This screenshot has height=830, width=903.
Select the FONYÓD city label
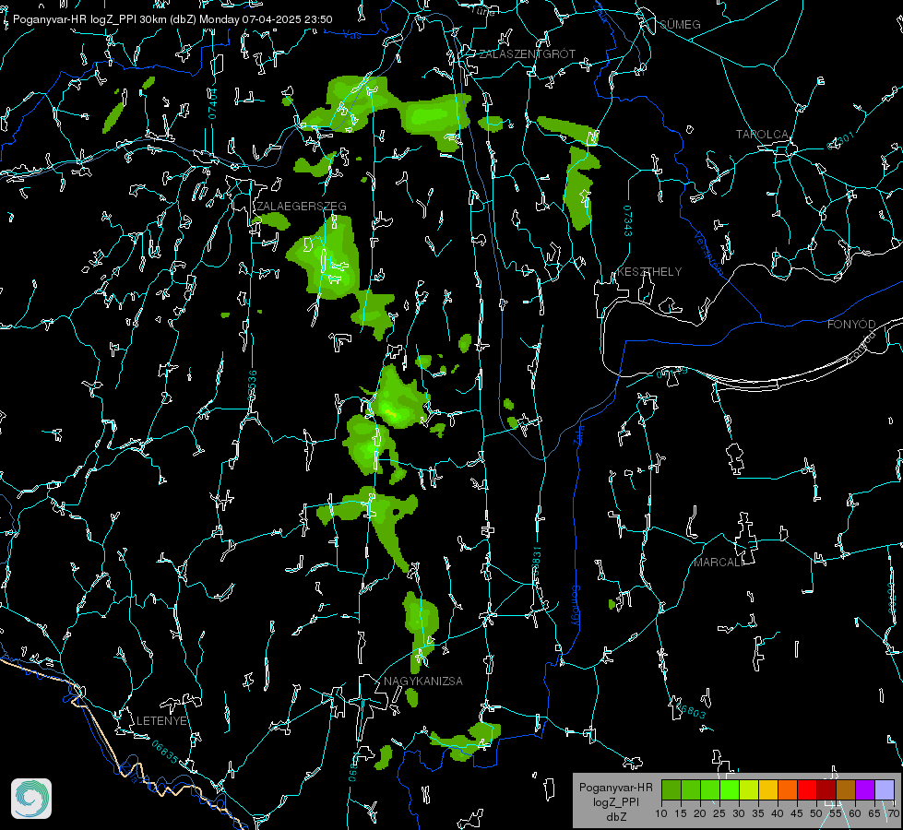click(x=851, y=325)
